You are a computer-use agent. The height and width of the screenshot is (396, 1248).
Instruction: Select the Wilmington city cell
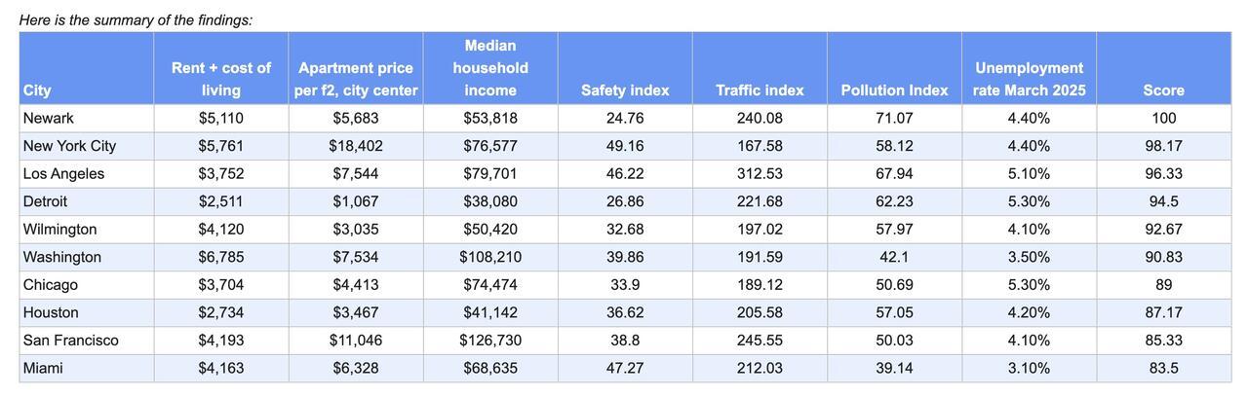coord(60,230)
